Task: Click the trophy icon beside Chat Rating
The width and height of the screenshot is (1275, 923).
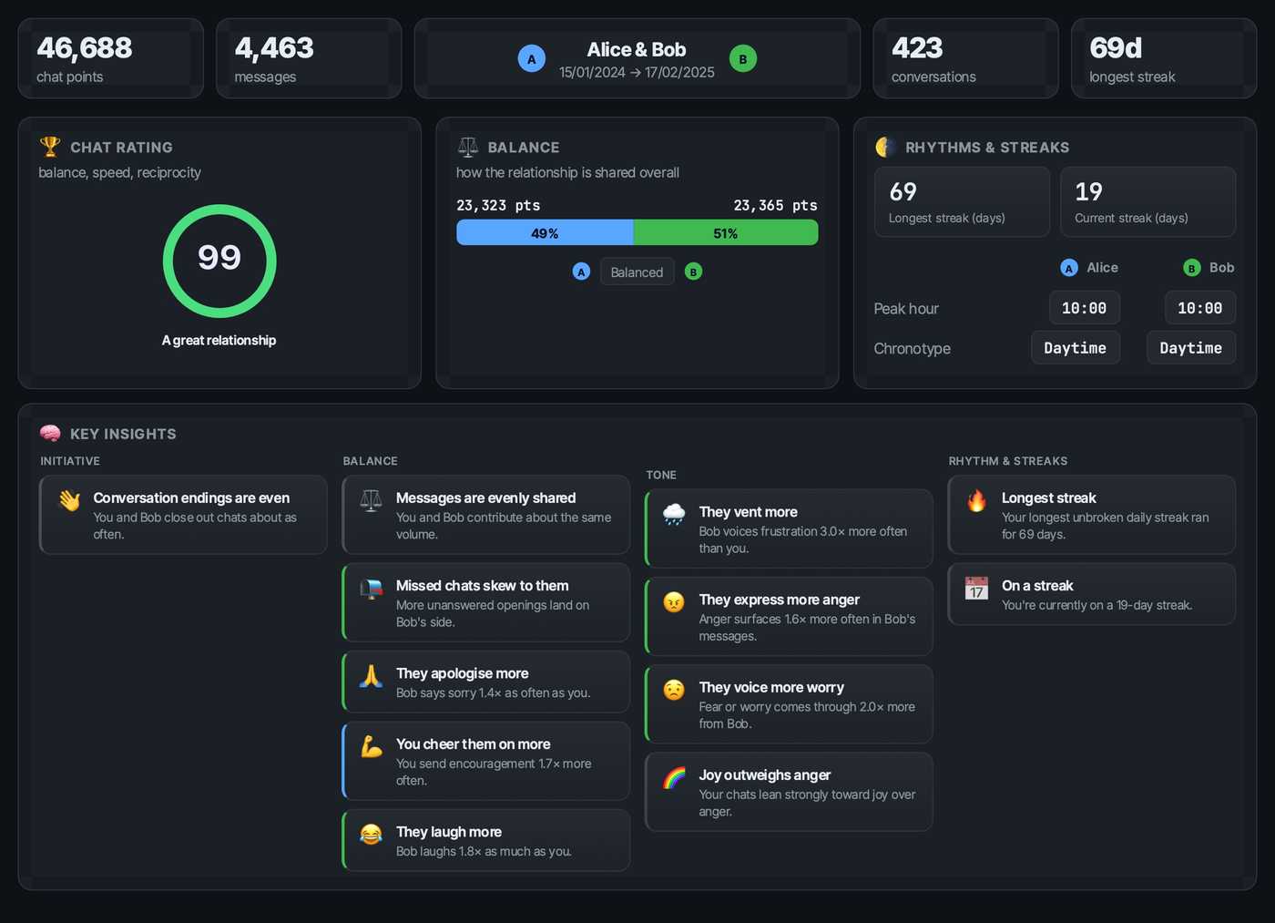Action: point(50,147)
